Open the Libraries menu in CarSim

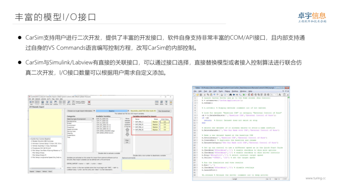[44, 99]
